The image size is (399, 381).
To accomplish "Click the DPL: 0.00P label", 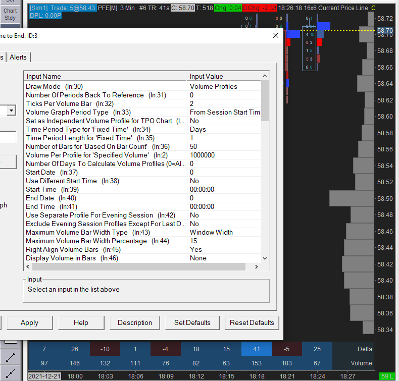I will coord(45,16).
